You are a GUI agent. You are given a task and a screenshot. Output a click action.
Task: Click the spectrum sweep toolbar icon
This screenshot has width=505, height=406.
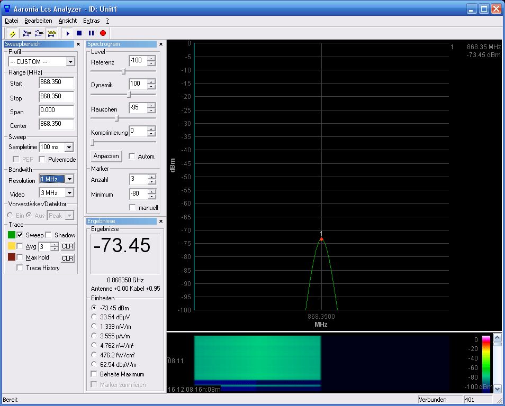point(52,33)
